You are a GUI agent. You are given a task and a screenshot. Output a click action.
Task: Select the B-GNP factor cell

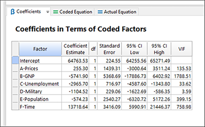click(x=40, y=76)
